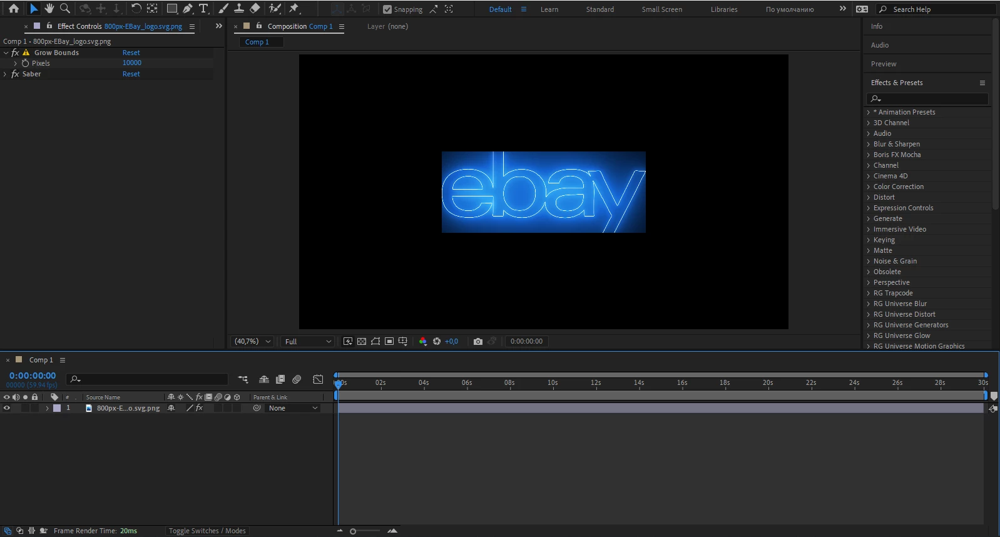Expand the Blur & Sharpen effects category
The image size is (1000, 537).
[869, 144]
